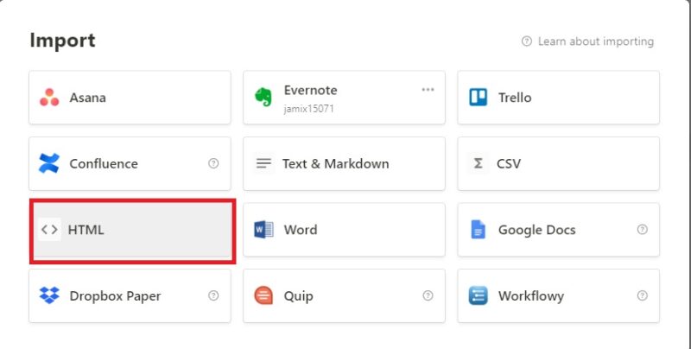The height and width of the screenshot is (349, 691).
Task: Click the Quip label
Action: click(x=298, y=295)
